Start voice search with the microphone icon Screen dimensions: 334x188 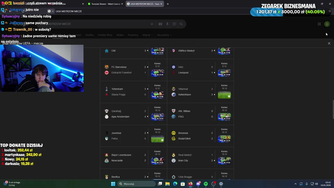[167, 24]
